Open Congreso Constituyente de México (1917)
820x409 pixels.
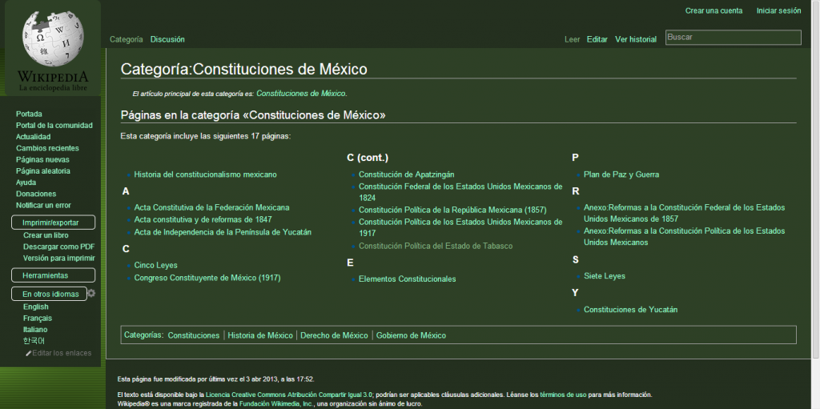click(x=207, y=279)
